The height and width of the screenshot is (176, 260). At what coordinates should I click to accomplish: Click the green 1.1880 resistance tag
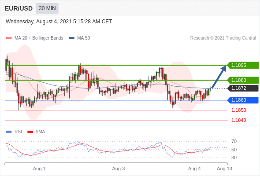click(x=243, y=80)
